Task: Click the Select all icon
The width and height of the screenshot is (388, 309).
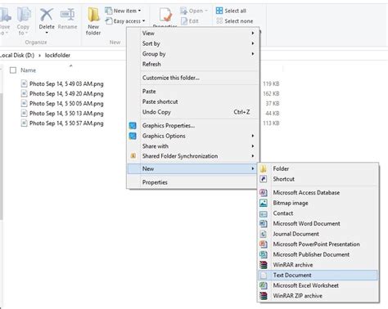Action: [219, 11]
